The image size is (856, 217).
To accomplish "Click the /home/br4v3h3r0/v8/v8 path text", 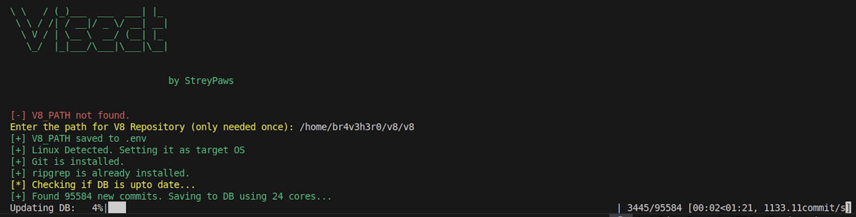I will [357, 127].
